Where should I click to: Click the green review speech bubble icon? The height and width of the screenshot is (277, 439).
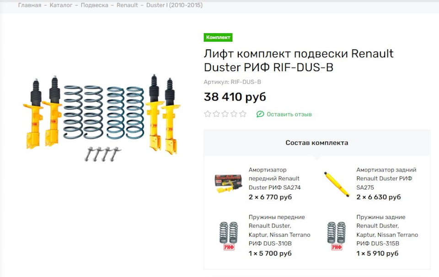click(x=260, y=114)
